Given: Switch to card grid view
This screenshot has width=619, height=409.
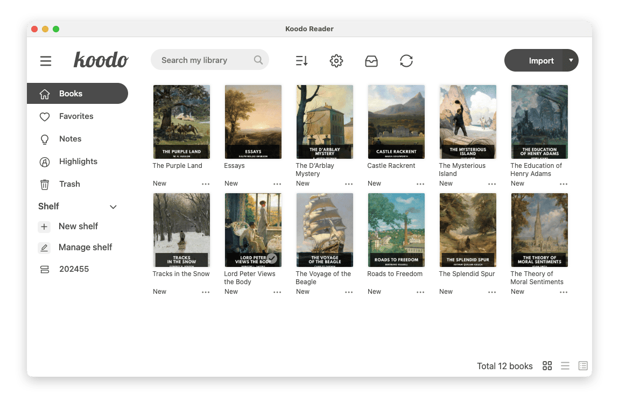Looking at the screenshot, I should coord(547,366).
